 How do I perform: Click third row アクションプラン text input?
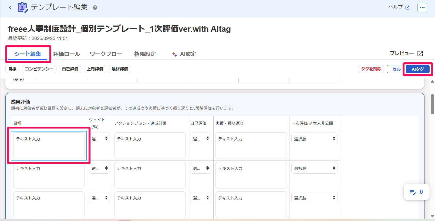coord(150,205)
